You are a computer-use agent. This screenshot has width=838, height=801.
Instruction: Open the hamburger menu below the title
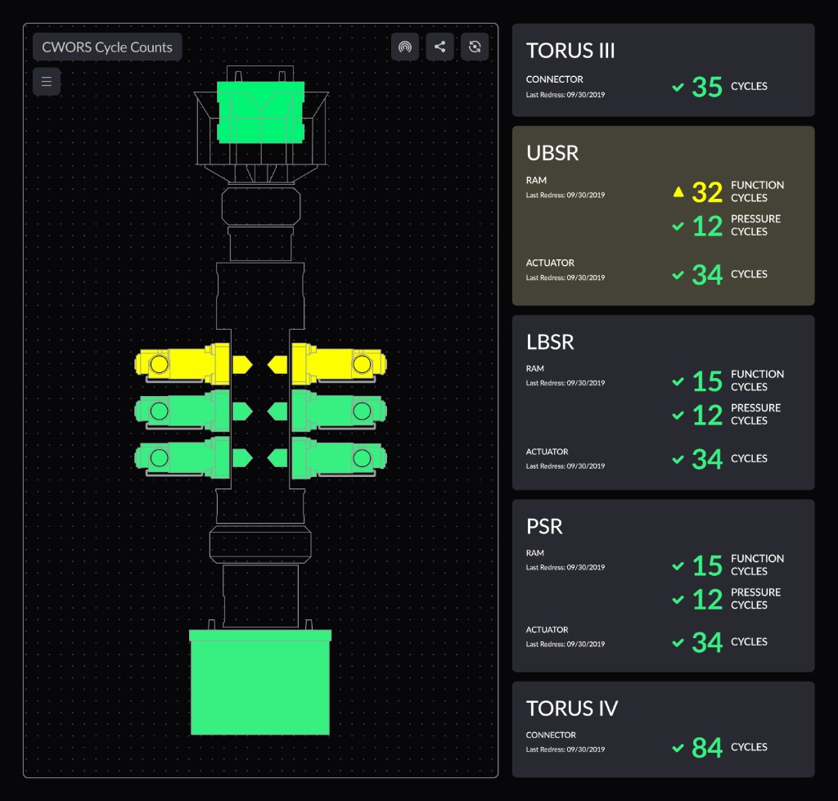pos(47,82)
